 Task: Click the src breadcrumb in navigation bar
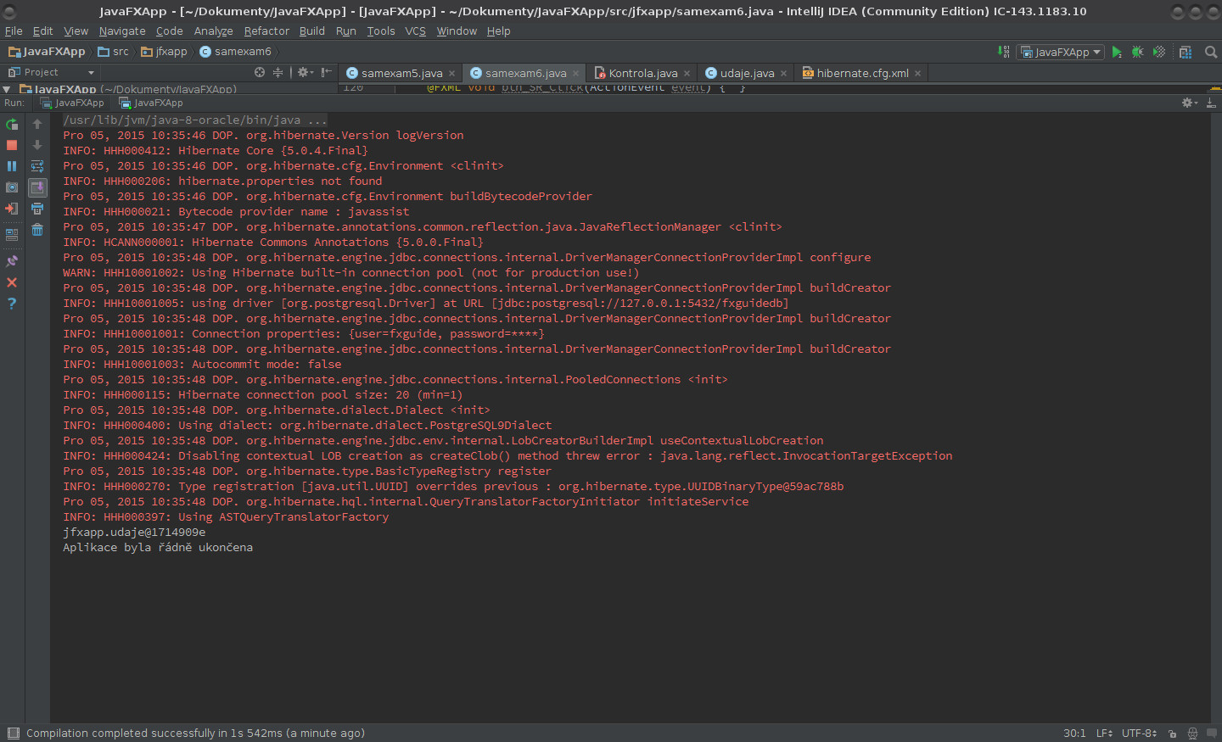tap(114, 52)
